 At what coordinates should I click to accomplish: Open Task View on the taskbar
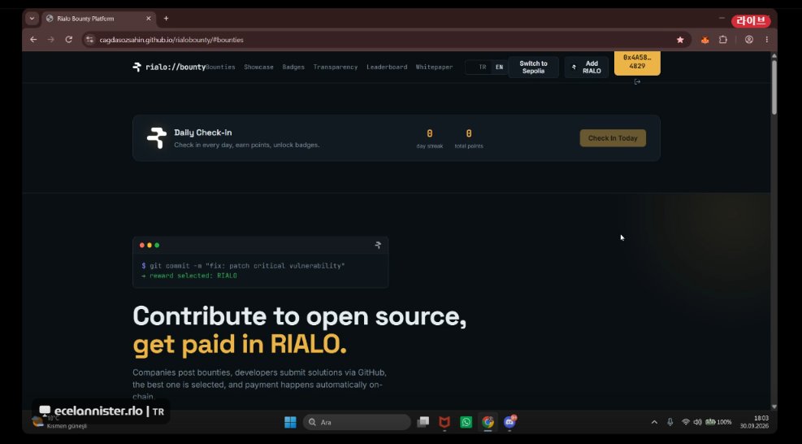(423, 422)
